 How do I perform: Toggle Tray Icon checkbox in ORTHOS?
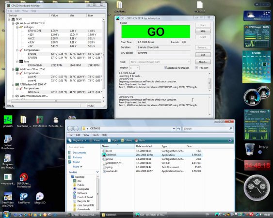point(196,68)
